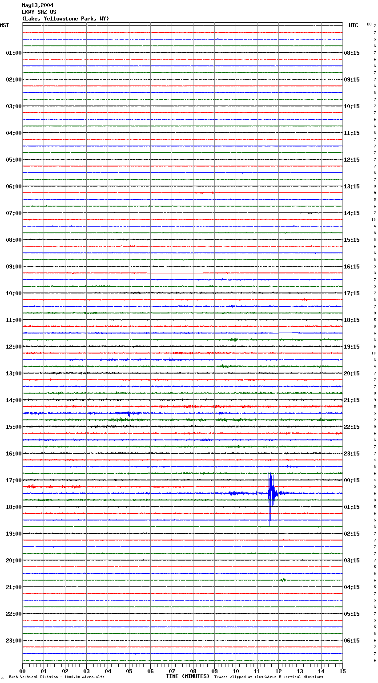Select the 05:00 MST hour label

[x=14, y=160]
